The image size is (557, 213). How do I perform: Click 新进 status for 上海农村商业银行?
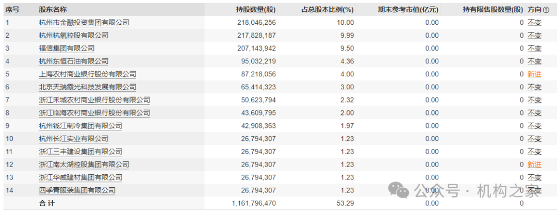click(x=534, y=74)
